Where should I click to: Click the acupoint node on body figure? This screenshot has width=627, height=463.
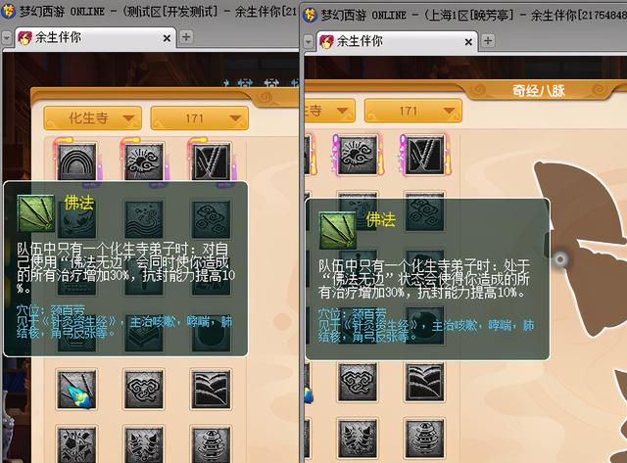coord(560,259)
